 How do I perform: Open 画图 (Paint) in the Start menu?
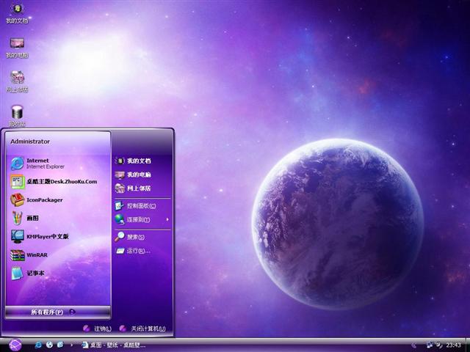pyautogui.click(x=33, y=218)
